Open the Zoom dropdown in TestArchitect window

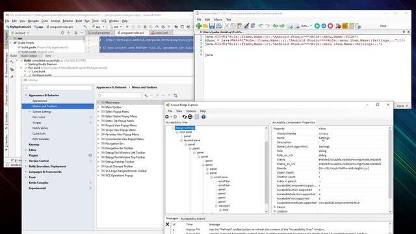402,106
